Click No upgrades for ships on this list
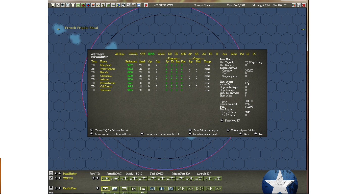The width and height of the screenshot is (345, 194). 162,134
